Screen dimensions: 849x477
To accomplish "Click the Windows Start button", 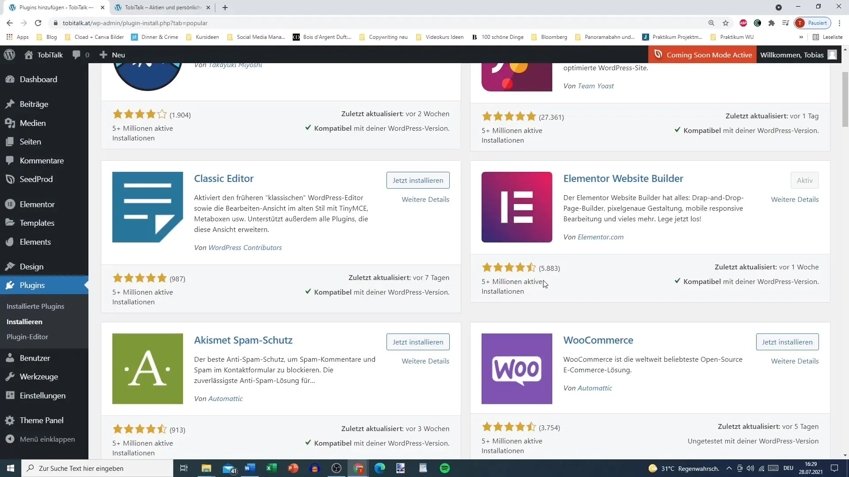I will tap(11, 468).
